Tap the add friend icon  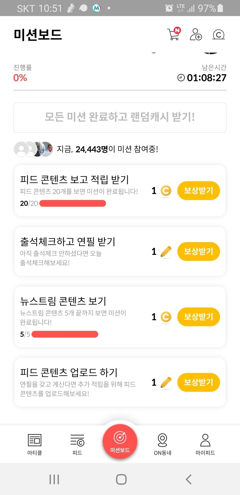pyautogui.click(x=196, y=35)
